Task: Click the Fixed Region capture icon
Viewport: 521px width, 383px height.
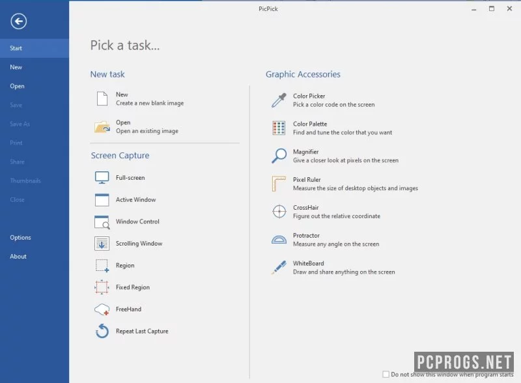Action: point(102,287)
